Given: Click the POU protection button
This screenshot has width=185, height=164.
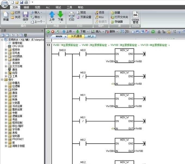Looking at the screenshot, I should (x=100, y=17).
